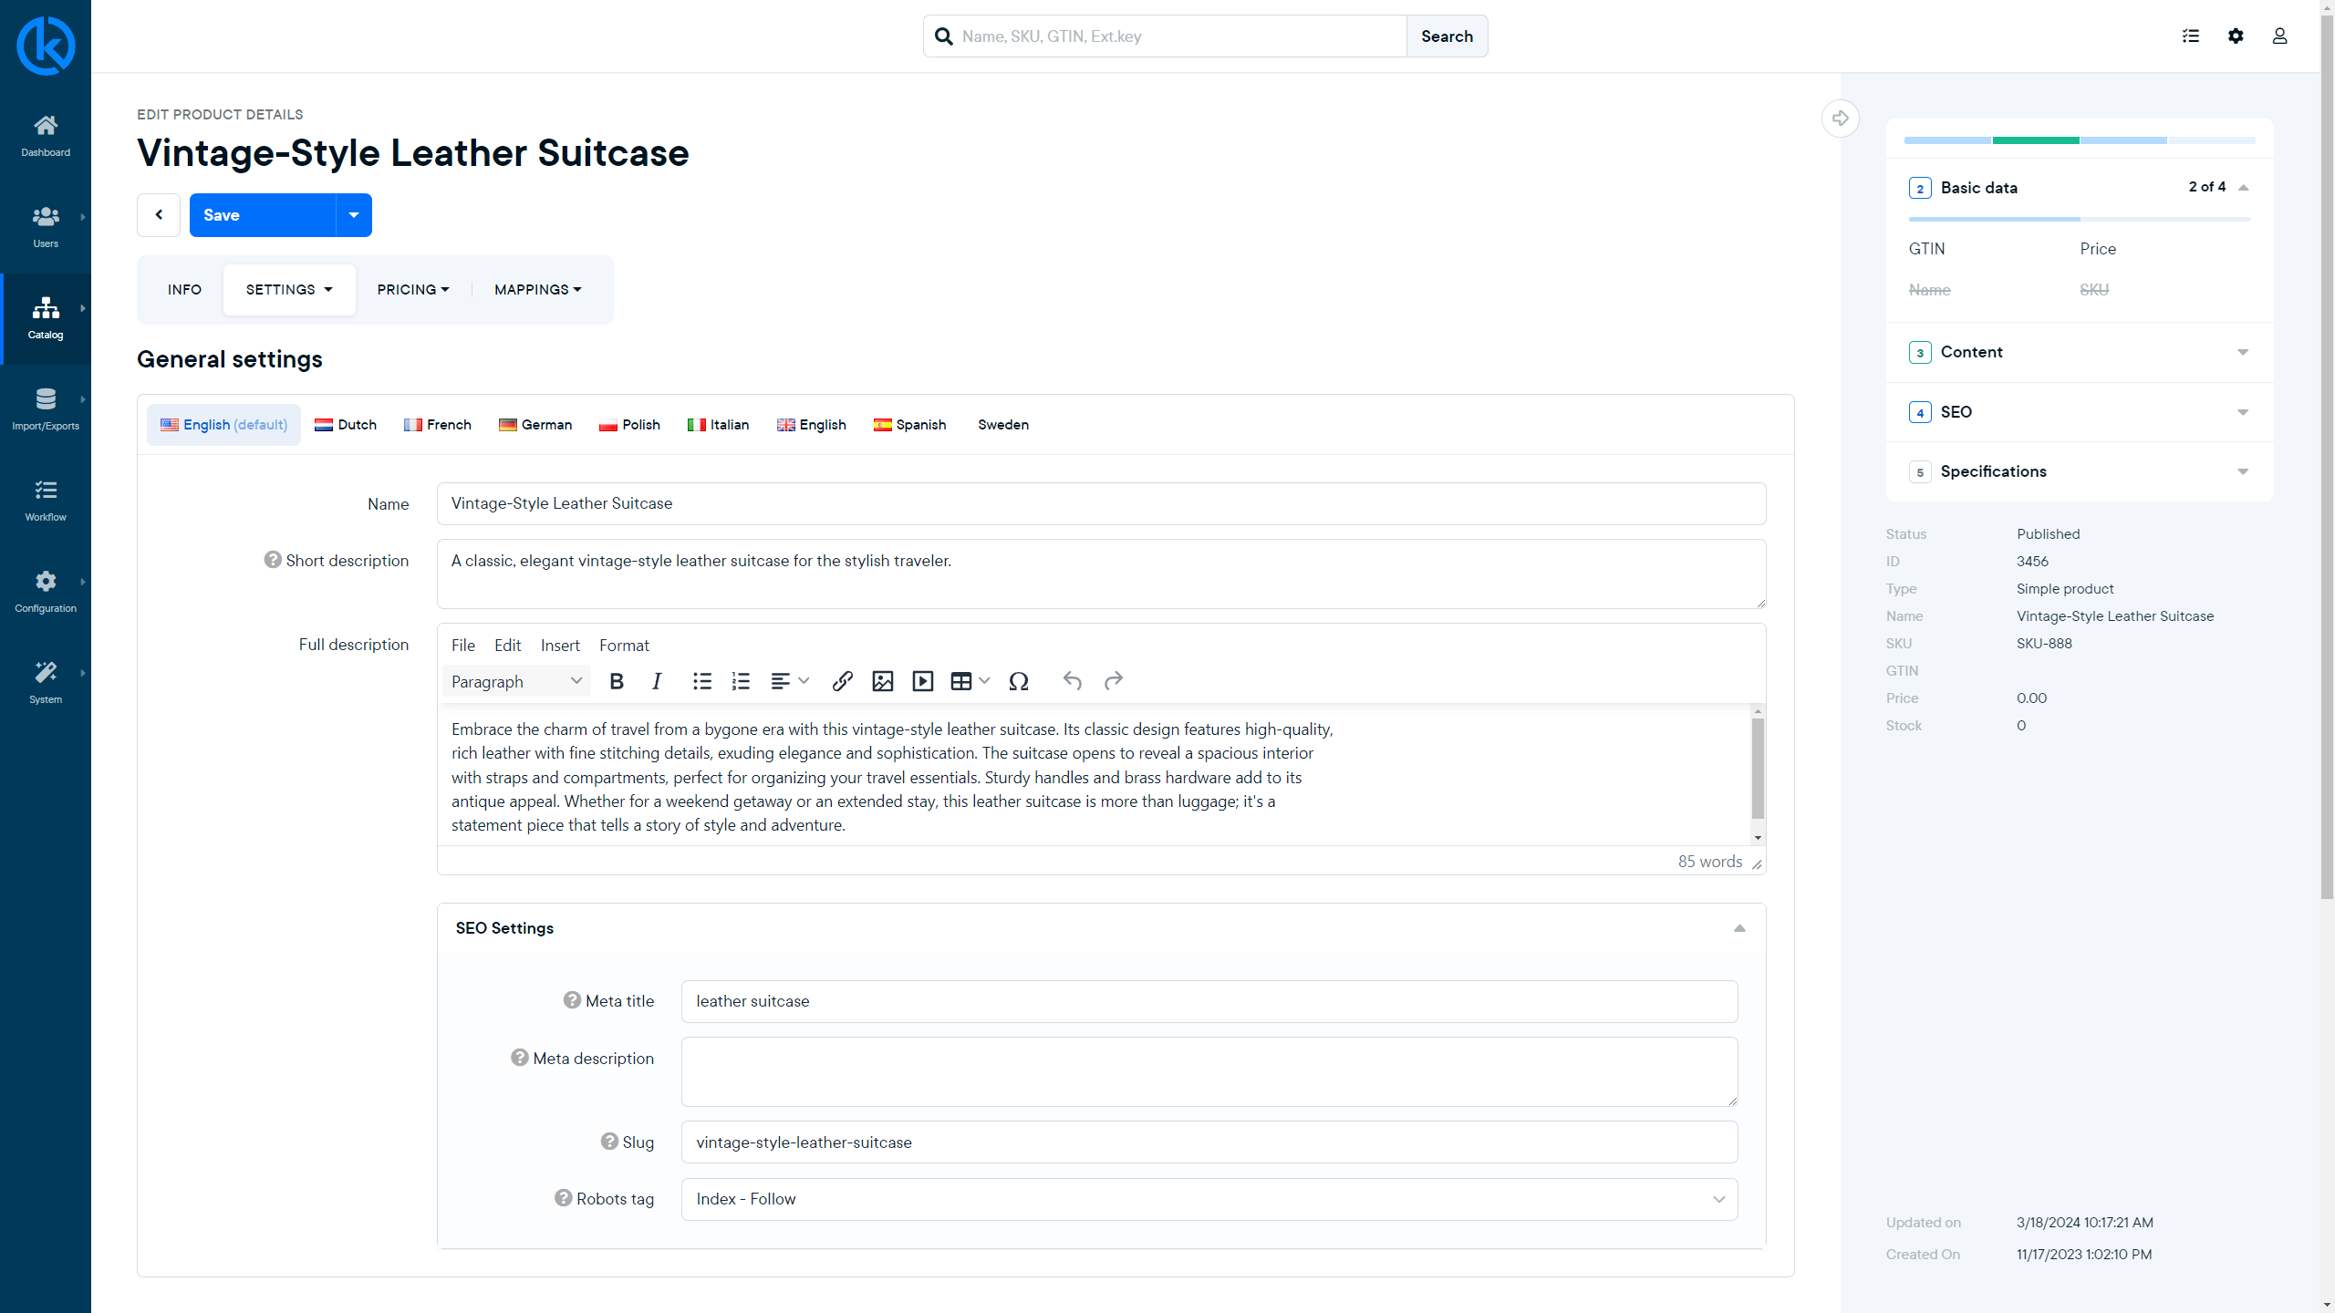Expand the Content checklist section
2335x1313 pixels.
coord(2243,352)
